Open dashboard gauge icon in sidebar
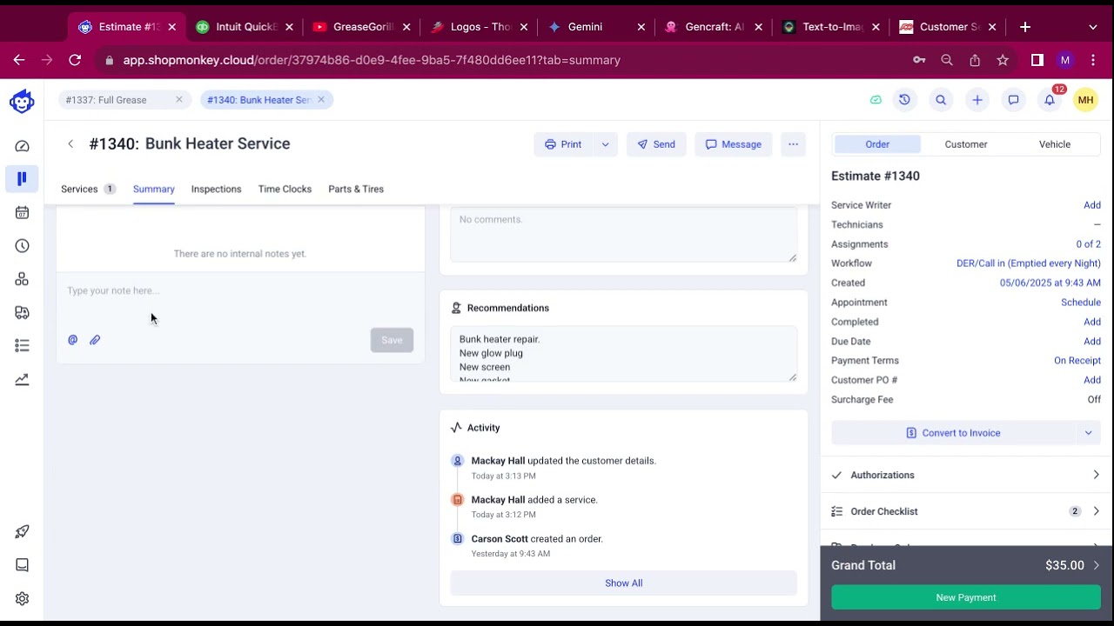Image resolution: width=1114 pixels, height=626 pixels. coord(22,146)
